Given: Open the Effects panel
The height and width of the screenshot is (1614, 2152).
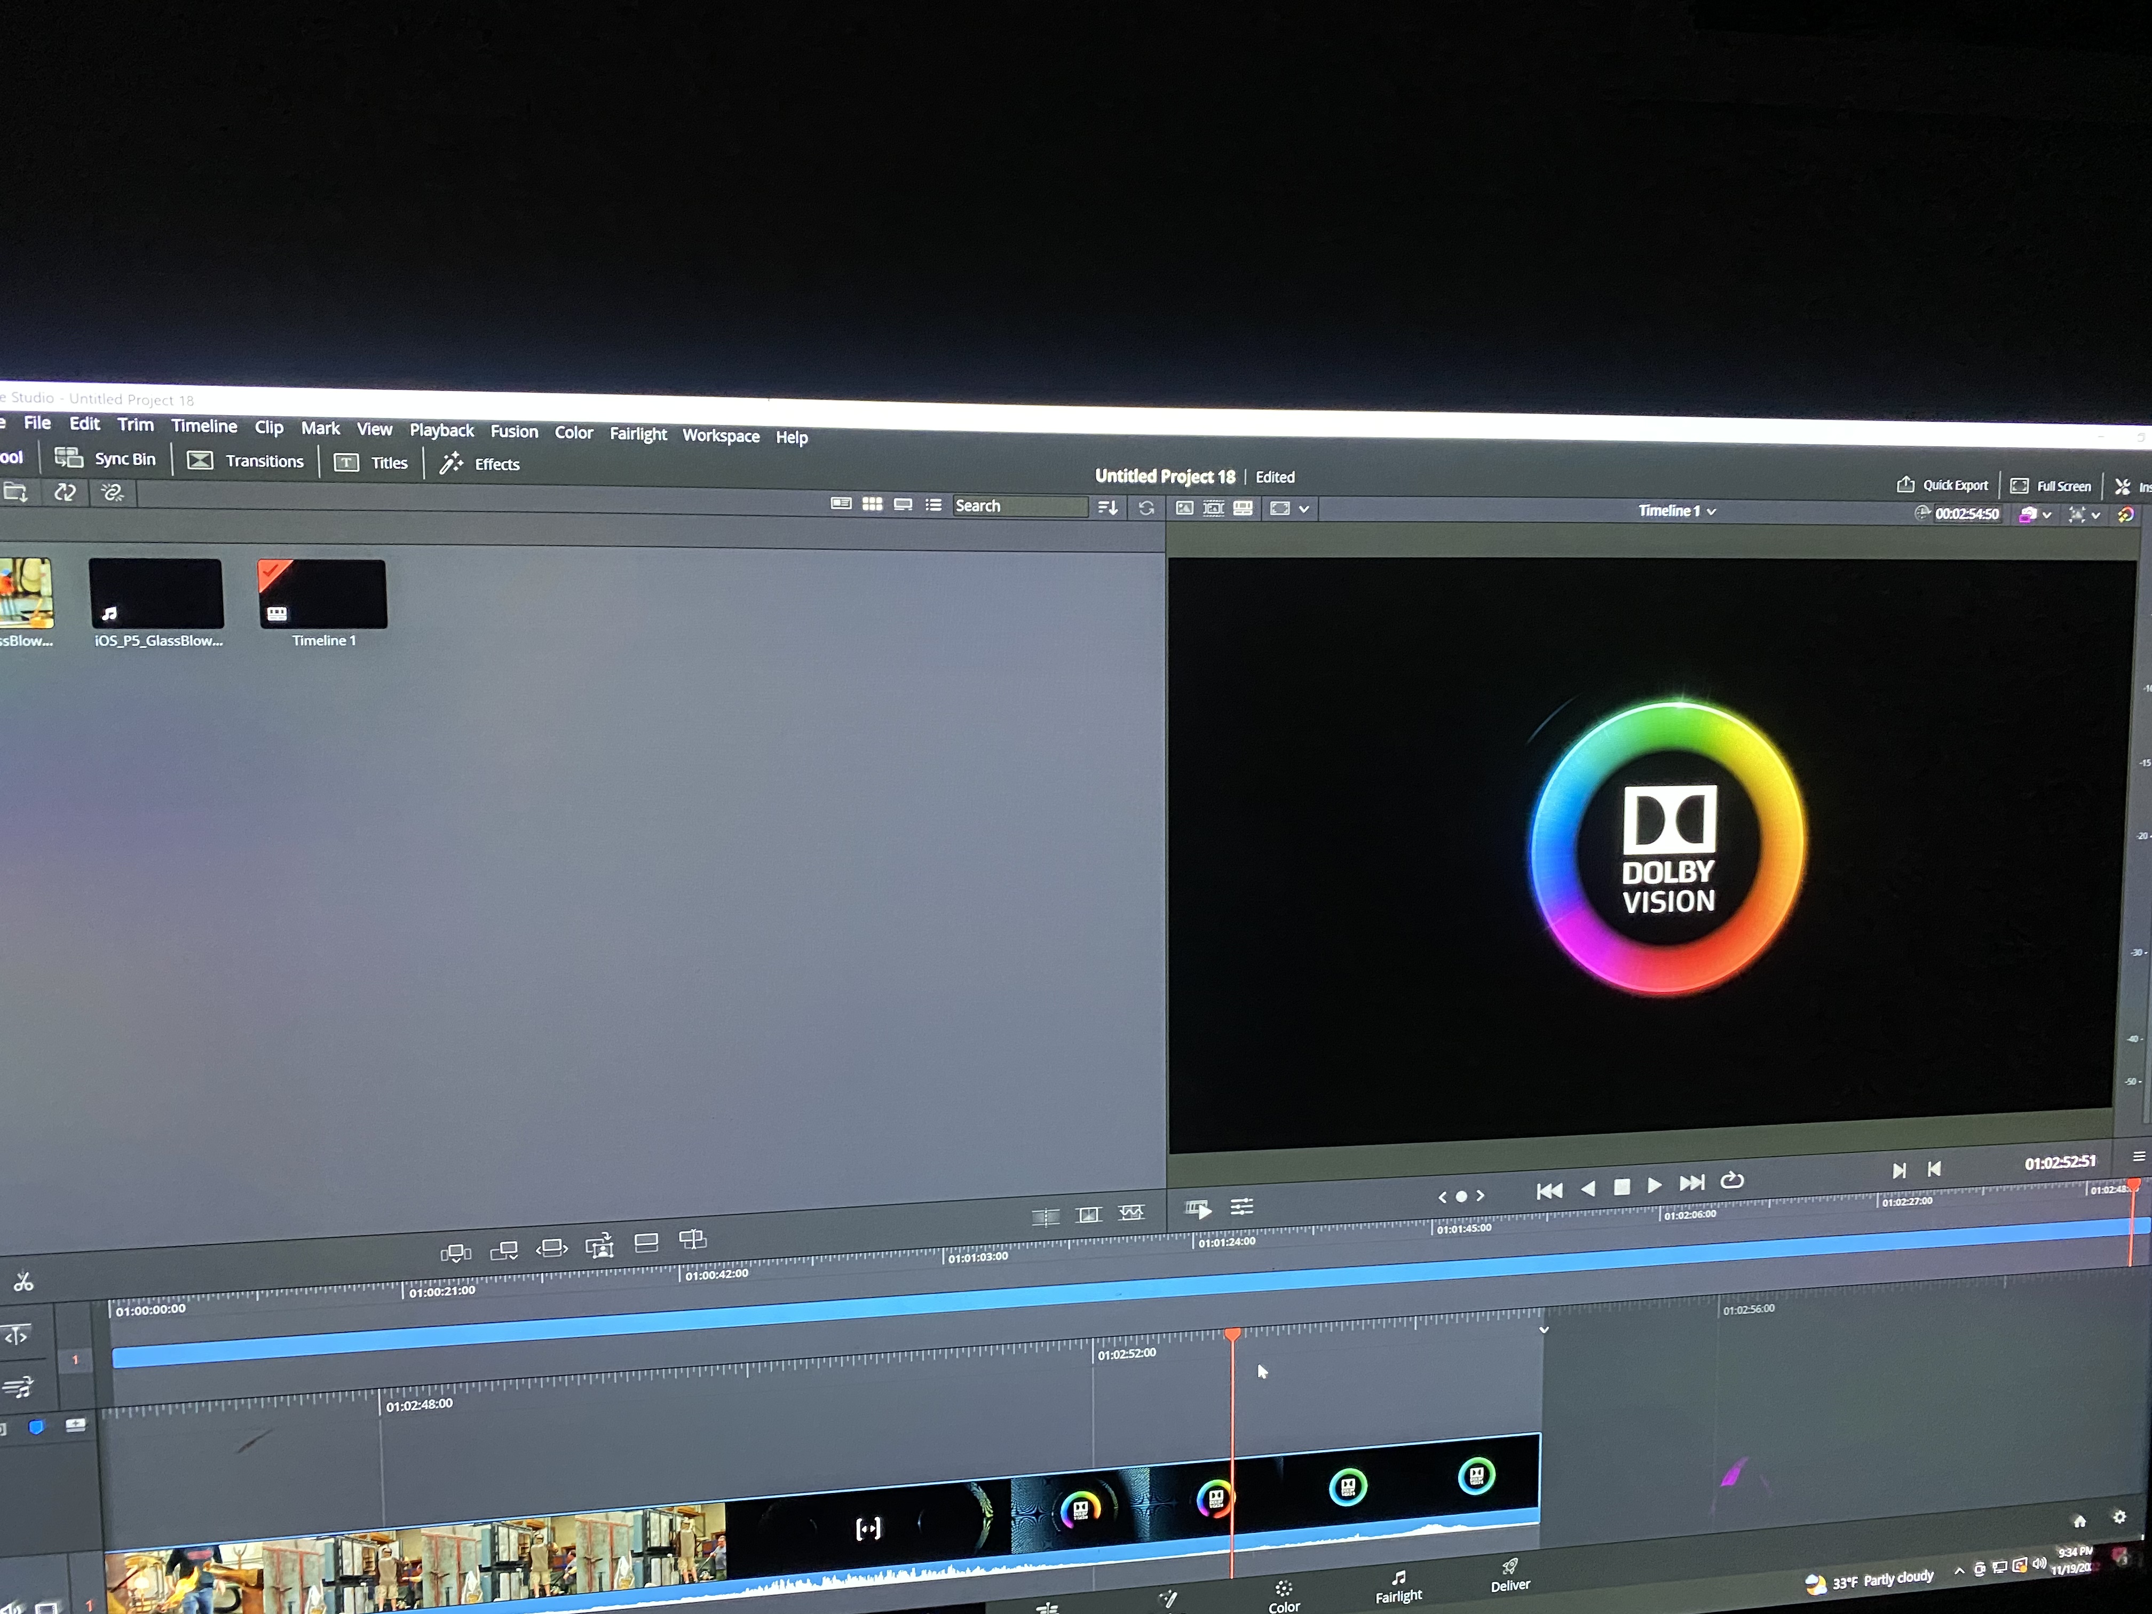Looking at the screenshot, I should tap(480, 463).
